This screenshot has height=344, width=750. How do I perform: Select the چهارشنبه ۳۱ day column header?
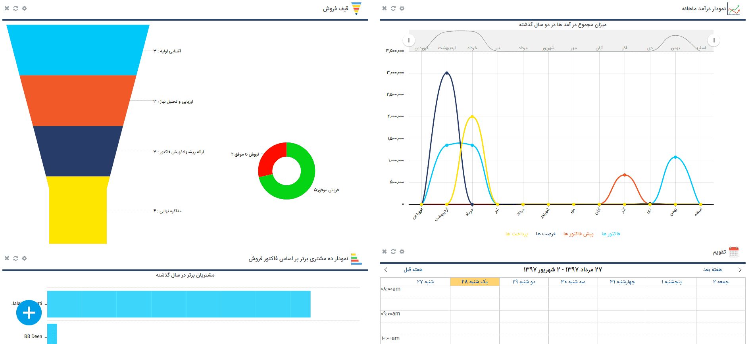pyautogui.click(x=622, y=282)
